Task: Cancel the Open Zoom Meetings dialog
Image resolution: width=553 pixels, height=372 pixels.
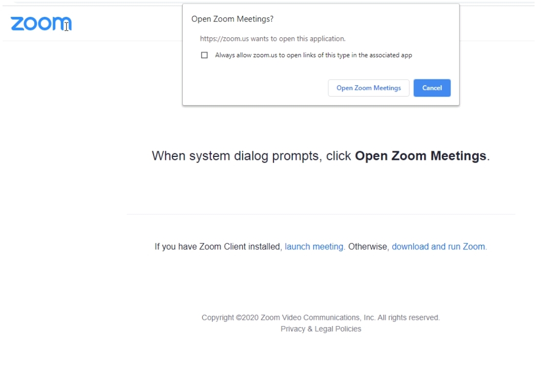Action: pos(432,88)
